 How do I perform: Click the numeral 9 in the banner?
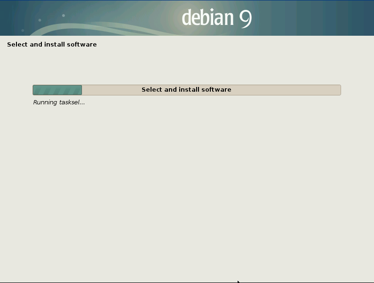click(245, 18)
